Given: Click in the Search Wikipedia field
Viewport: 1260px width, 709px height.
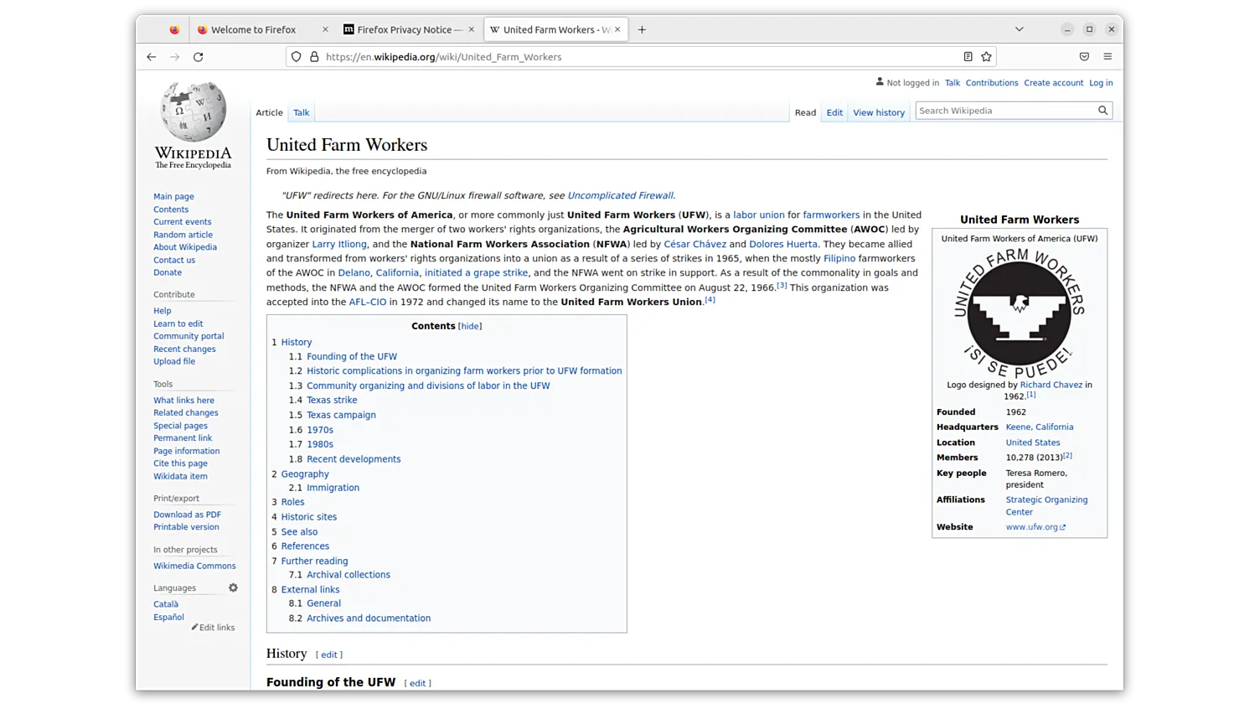Looking at the screenshot, I should click(x=1006, y=111).
